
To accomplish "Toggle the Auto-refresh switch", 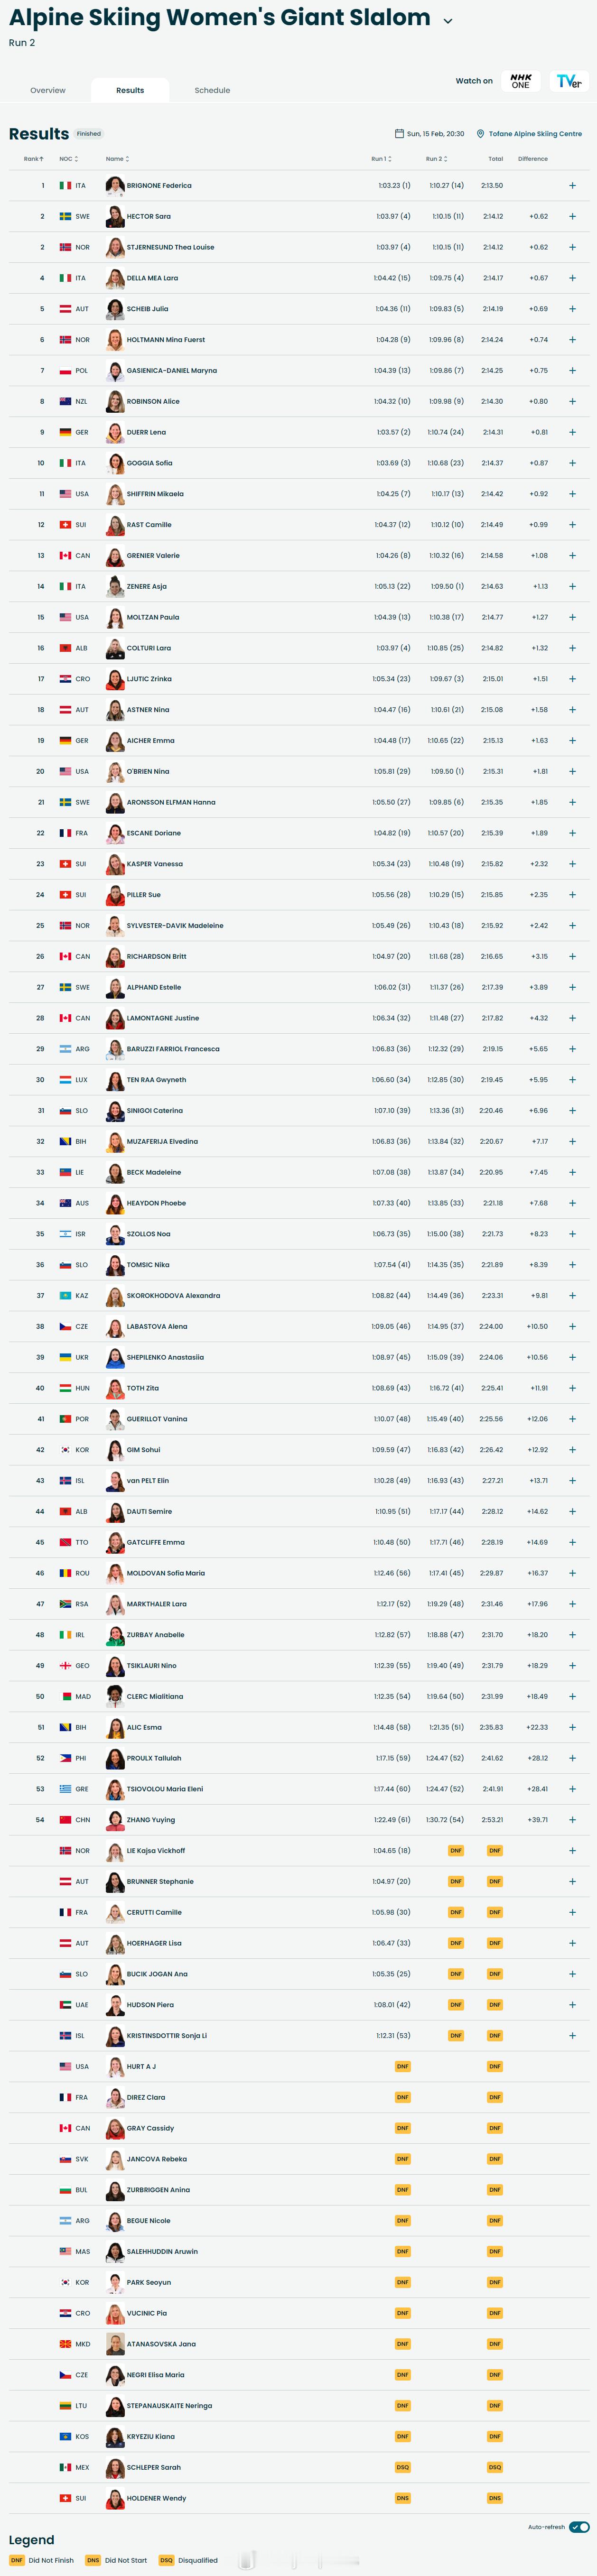I will coord(579,2527).
